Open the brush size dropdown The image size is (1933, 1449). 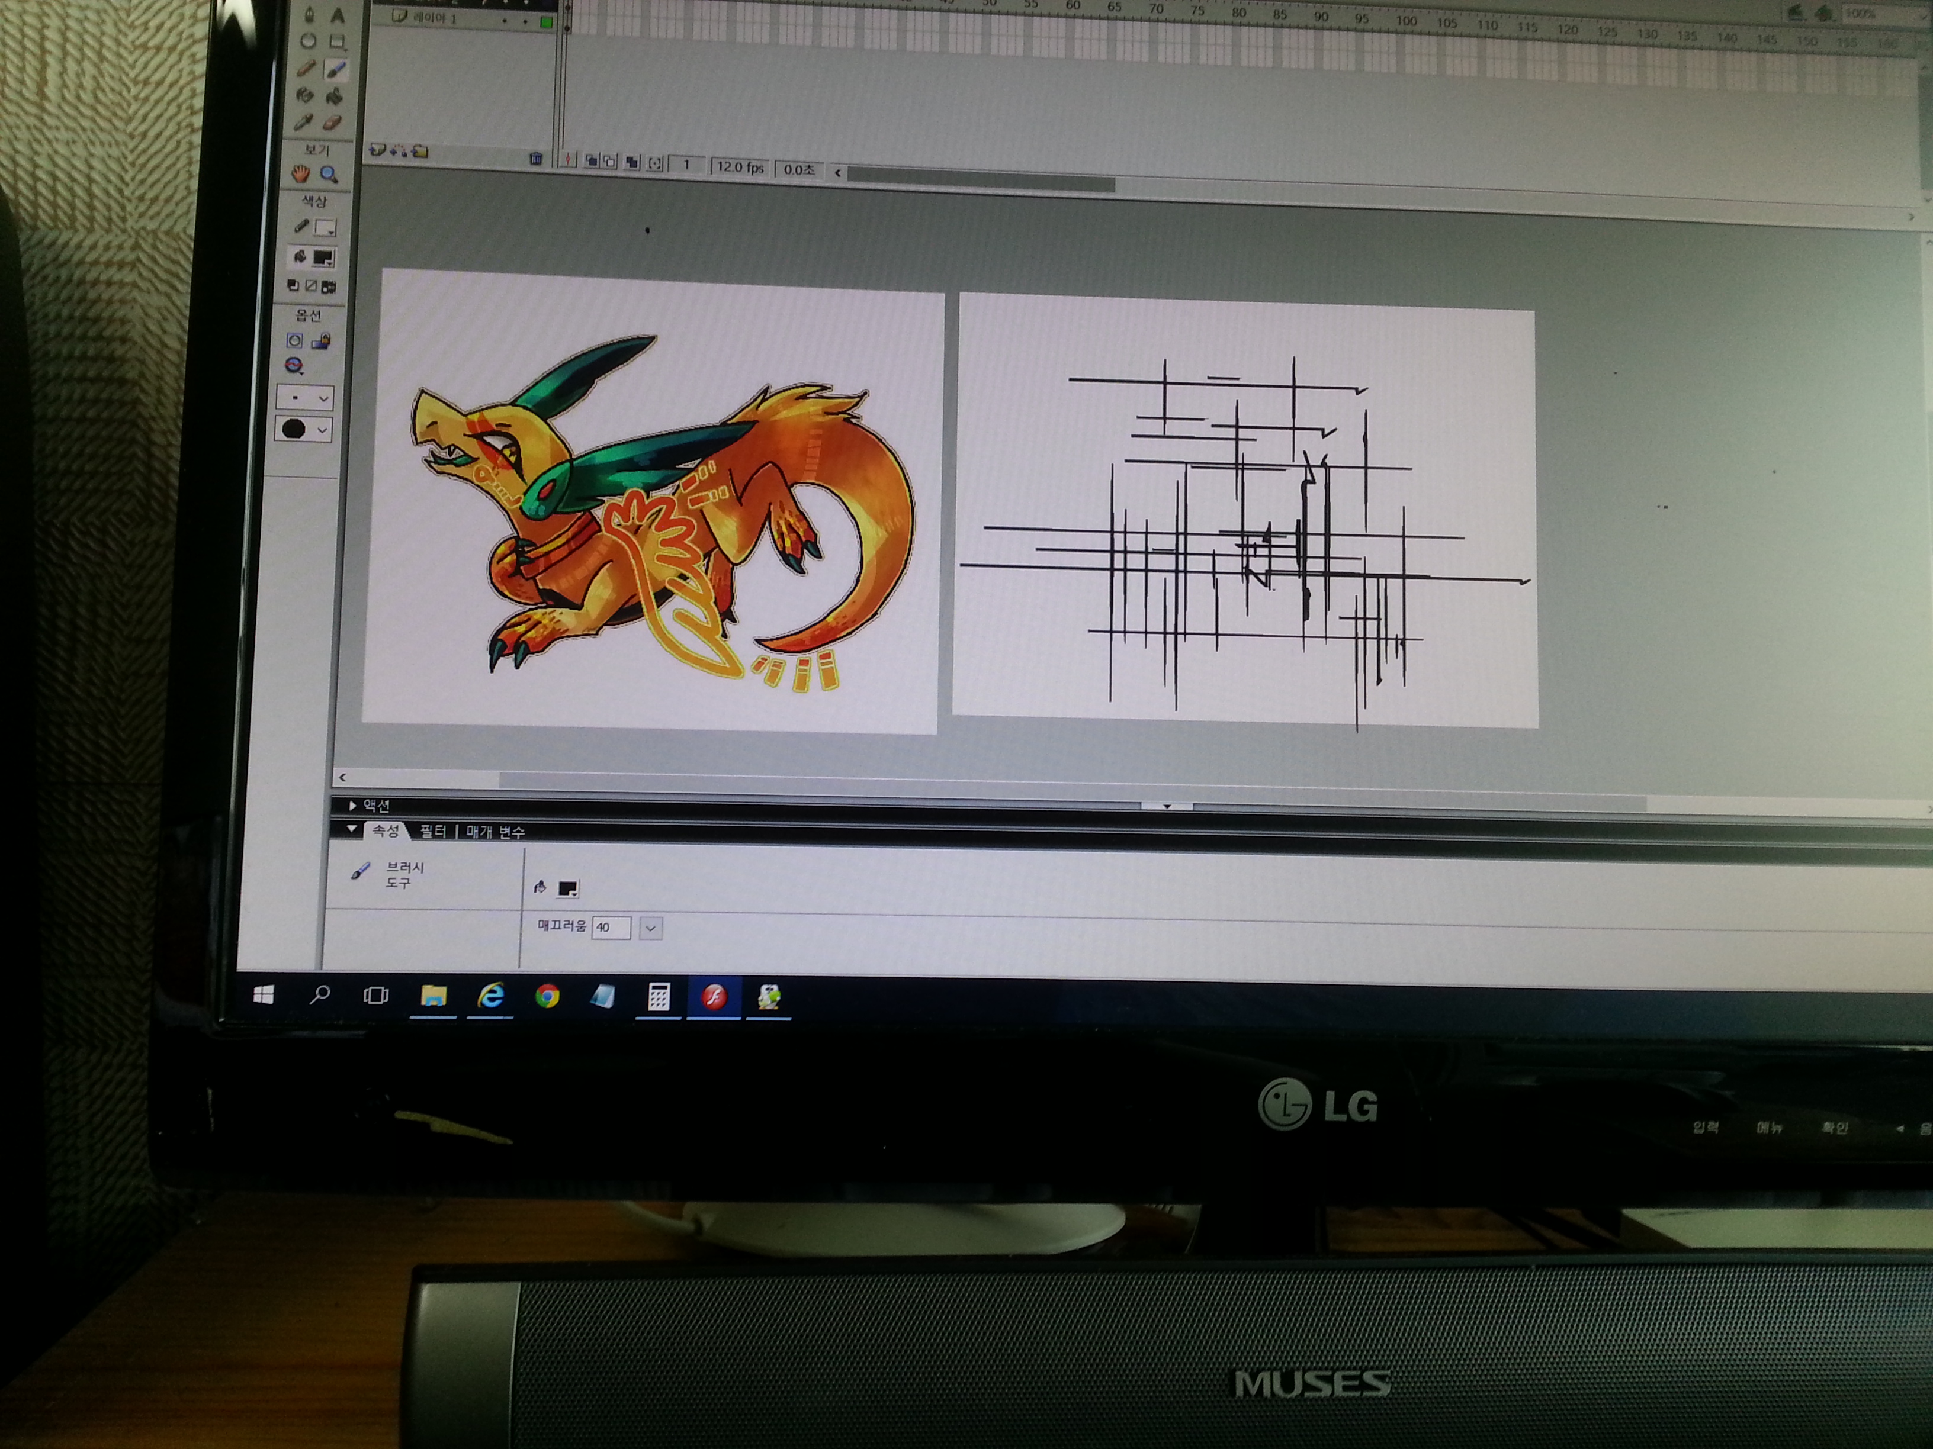click(x=304, y=398)
